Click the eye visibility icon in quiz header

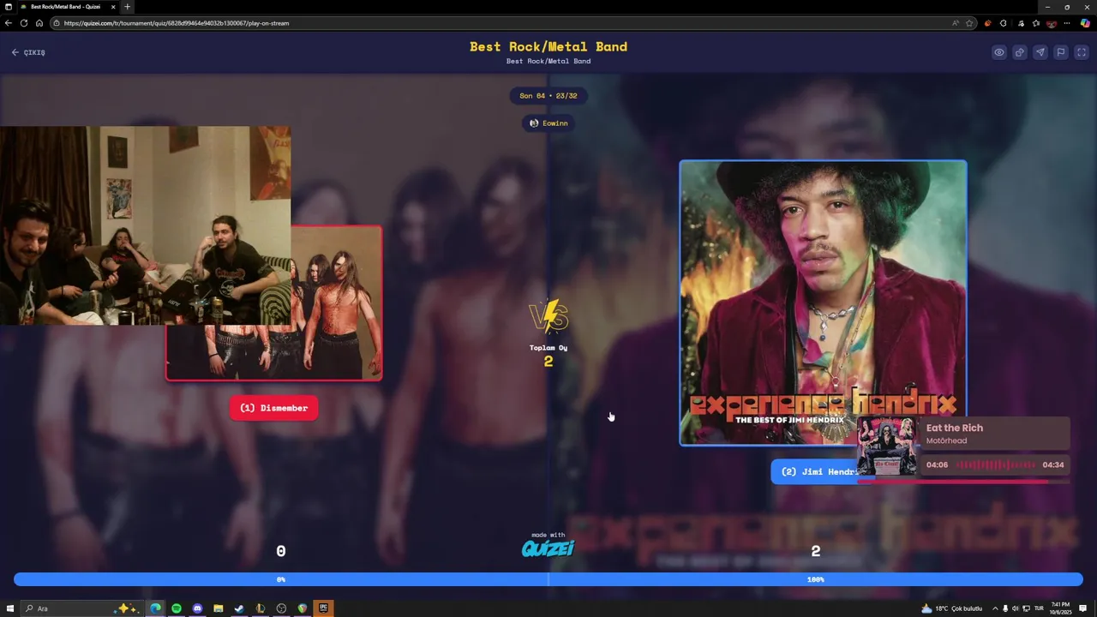(x=999, y=52)
